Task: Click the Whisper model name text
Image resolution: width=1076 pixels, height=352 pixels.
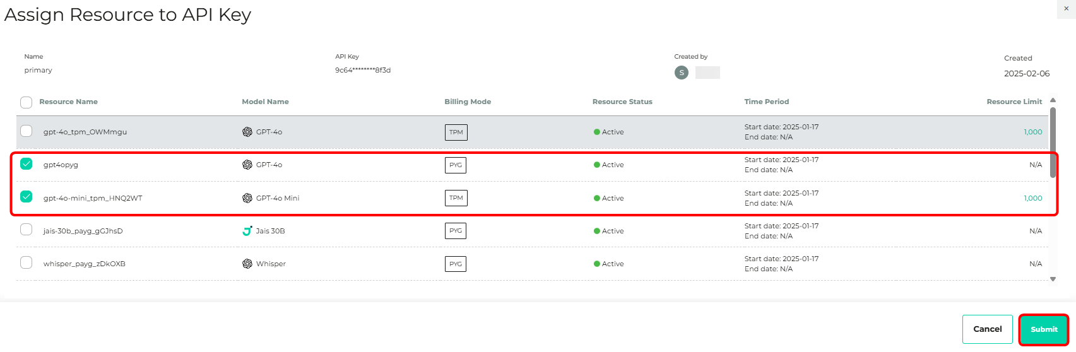Action: (x=271, y=264)
